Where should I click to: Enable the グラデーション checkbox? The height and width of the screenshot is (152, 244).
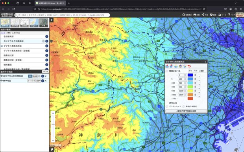[167, 106]
